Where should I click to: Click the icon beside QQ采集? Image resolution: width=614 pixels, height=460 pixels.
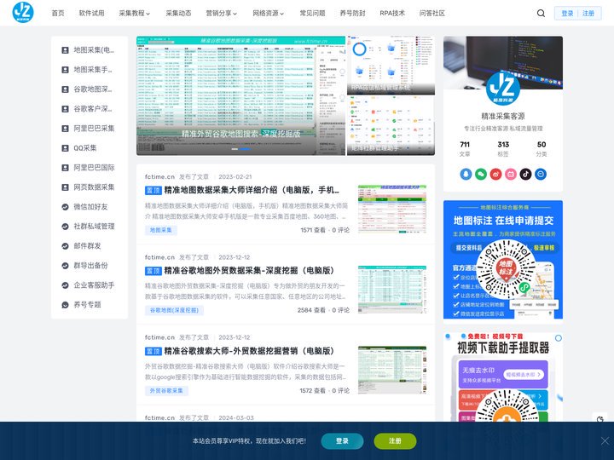[x=66, y=148]
